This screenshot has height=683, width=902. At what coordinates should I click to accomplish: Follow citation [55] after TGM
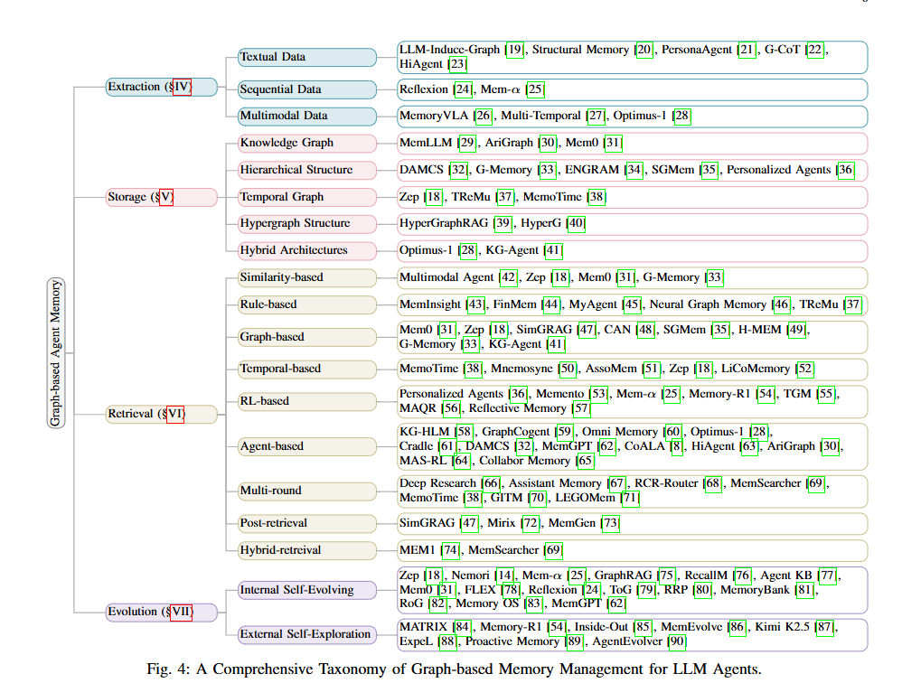point(827,395)
